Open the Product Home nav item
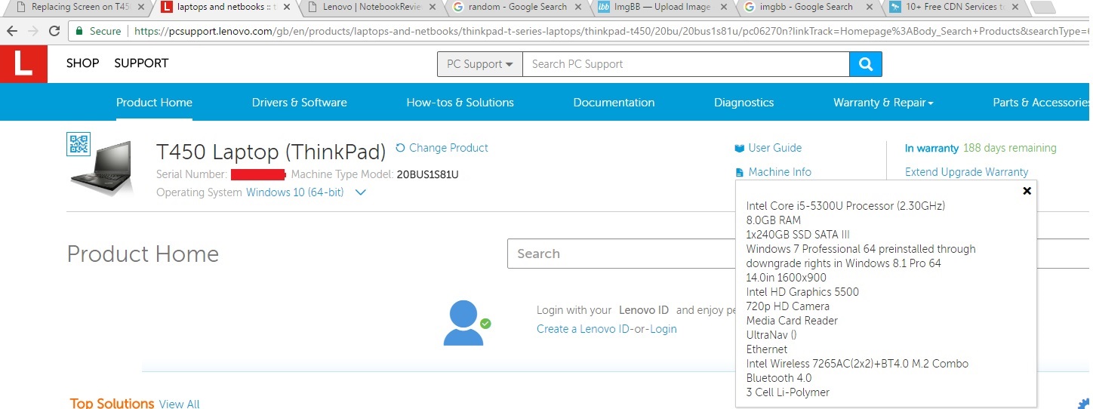This screenshot has height=409, width=1093. [x=154, y=103]
